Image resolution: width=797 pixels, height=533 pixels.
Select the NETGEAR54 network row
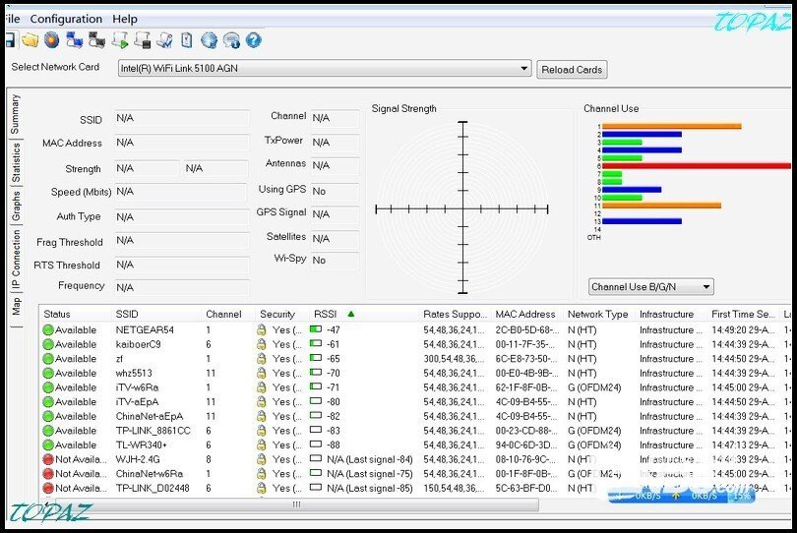click(144, 330)
